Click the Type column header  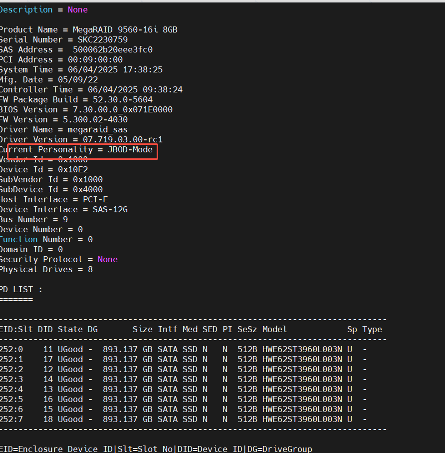(372, 329)
